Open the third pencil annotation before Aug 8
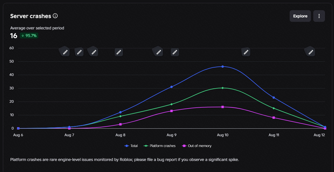This screenshot has height=172, width=334. click(x=94, y=52)
